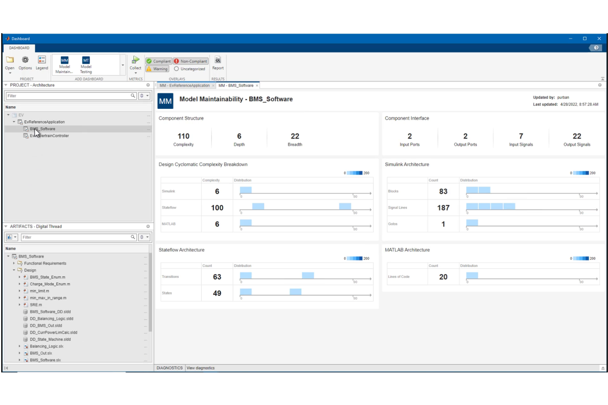
Task: Click the View diagnostics link
Action: pos(200,368)
